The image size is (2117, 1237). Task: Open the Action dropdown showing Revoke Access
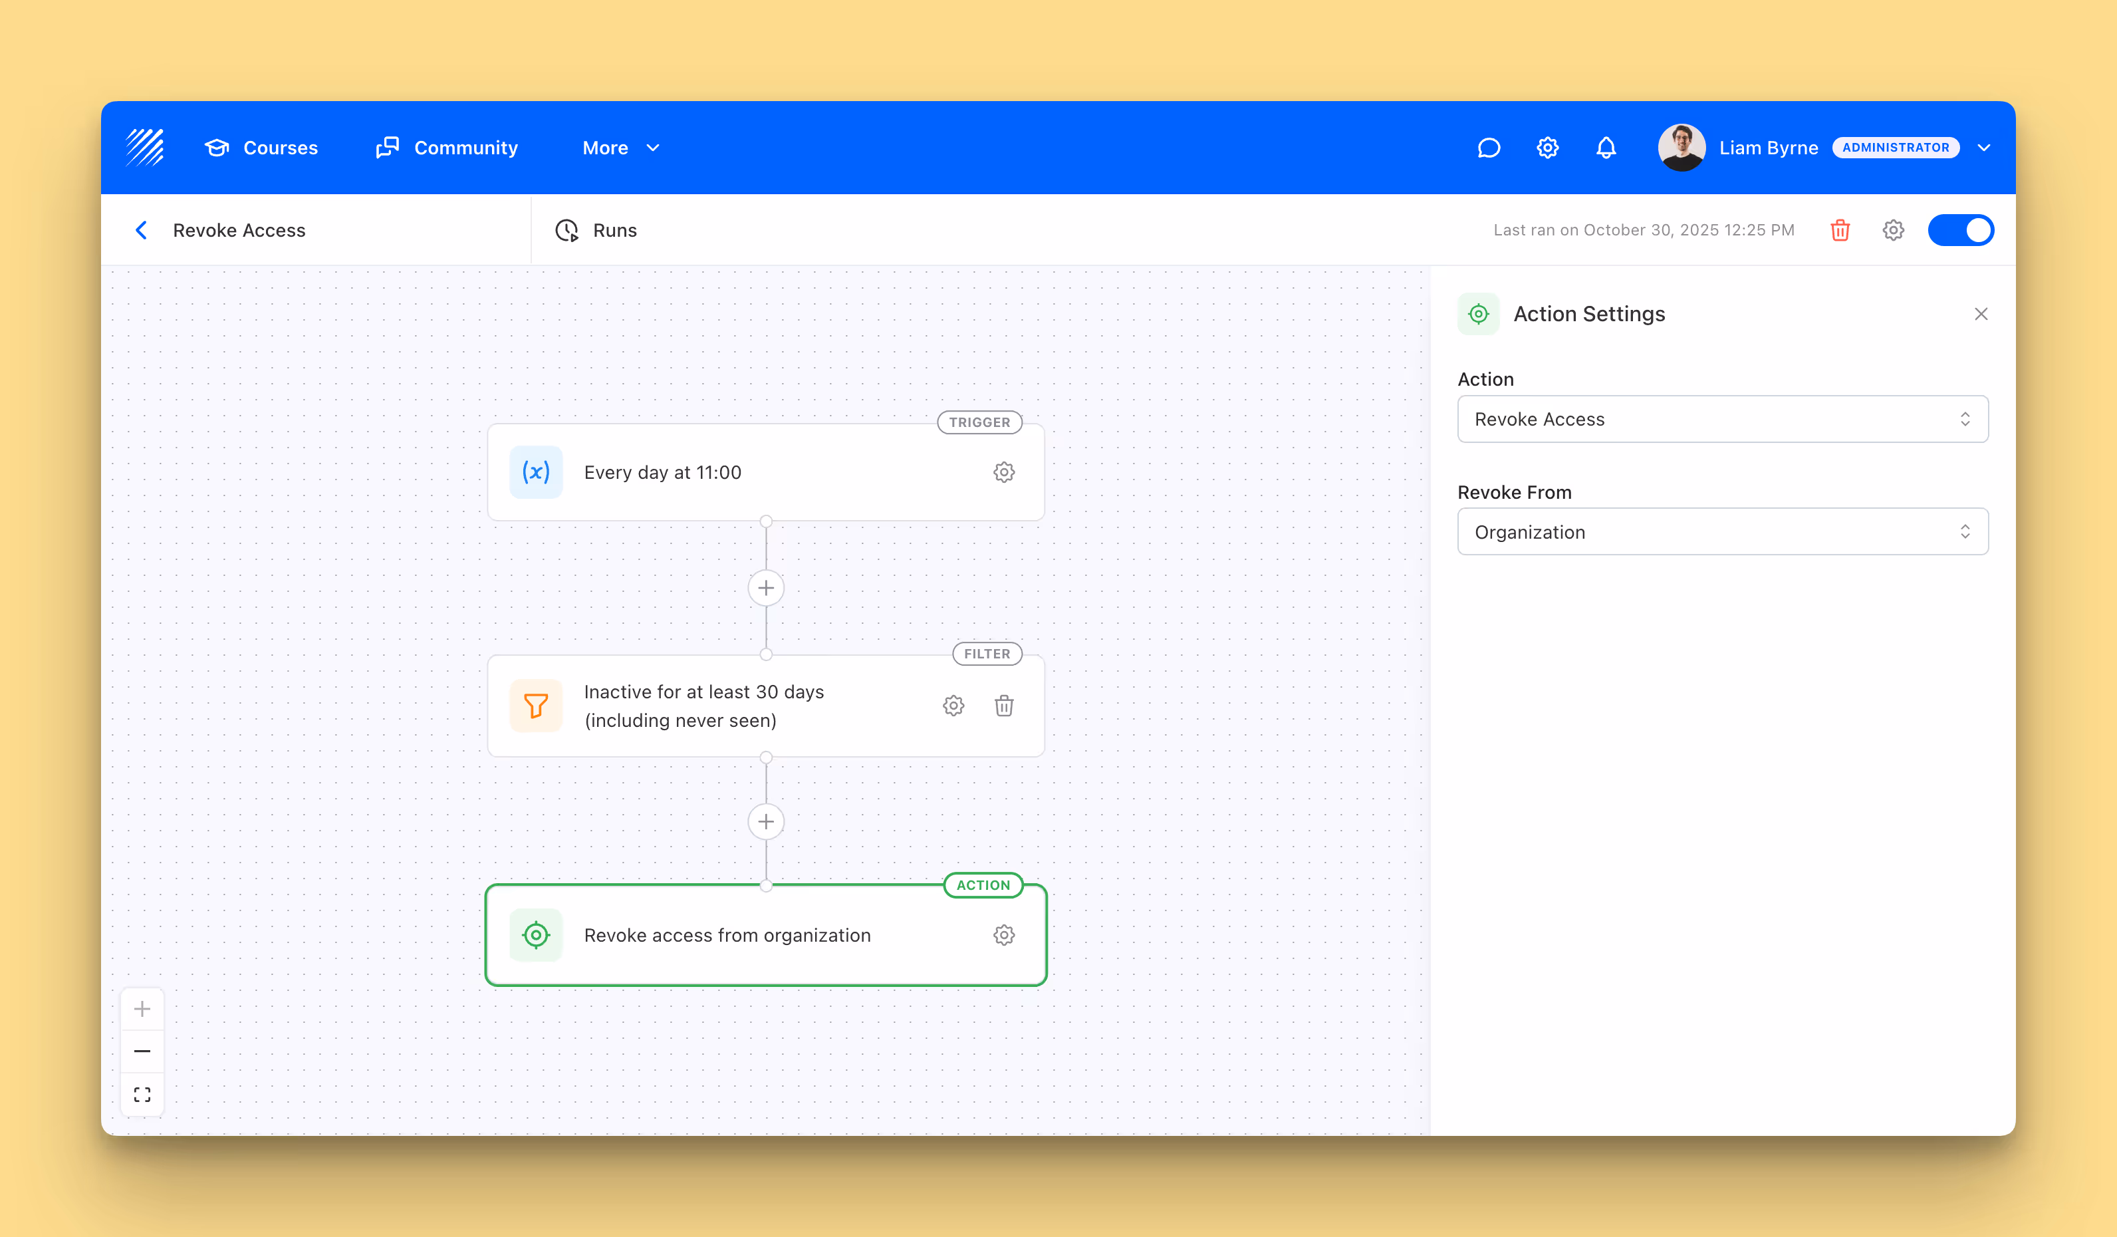[x=1722, y=418]
